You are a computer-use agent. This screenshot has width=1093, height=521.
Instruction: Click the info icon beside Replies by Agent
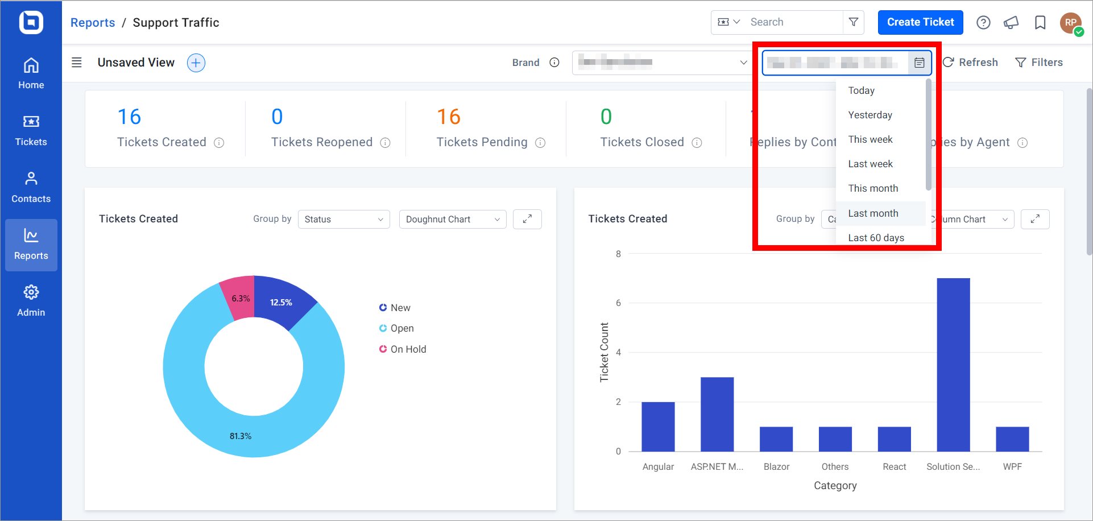pos(1022,143)
